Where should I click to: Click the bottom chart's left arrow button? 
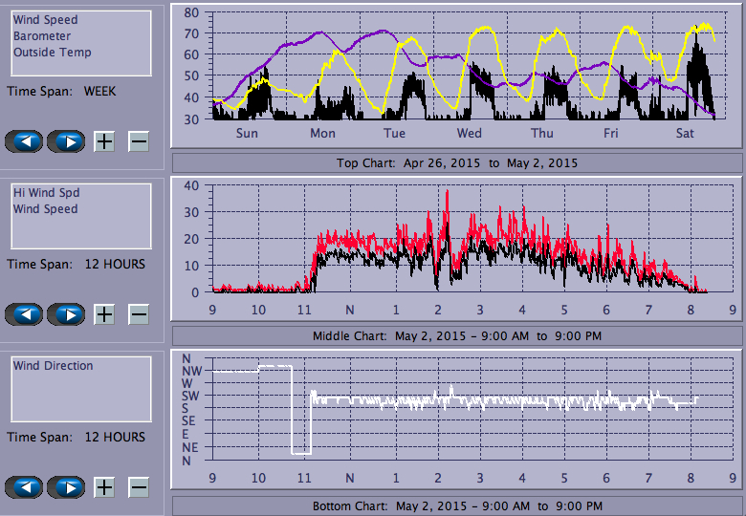[24, 487]
